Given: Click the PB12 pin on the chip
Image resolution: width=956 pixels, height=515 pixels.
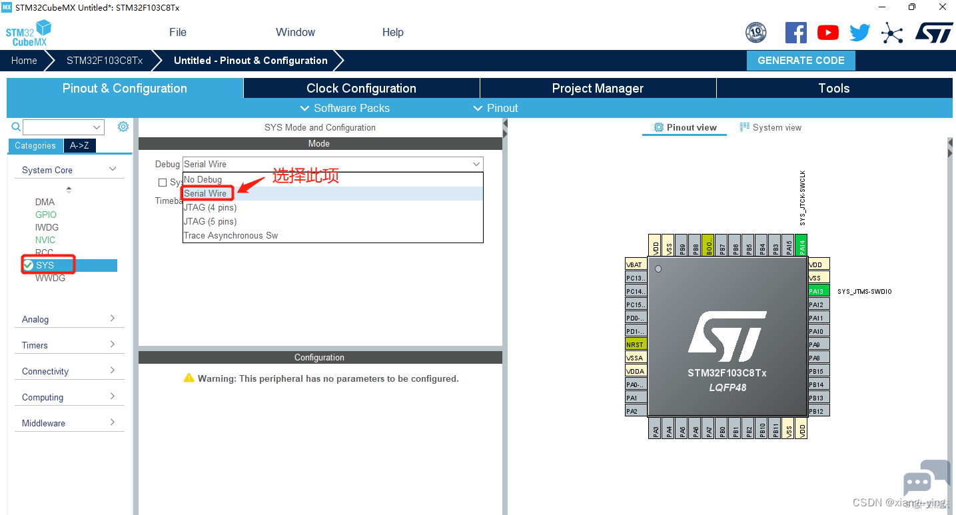Looking at the screenshot, I should click(x=819, y=411).
